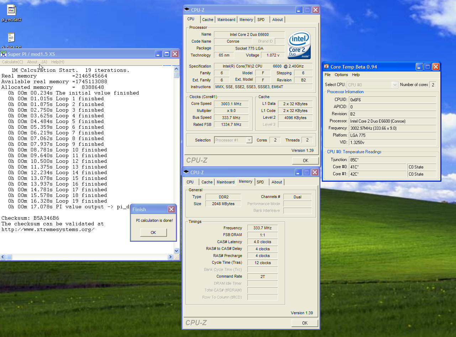Click the xtremesystems.org URL in Super PI
The width and height of the screenshot is (456, 337).
coord(48,229)
